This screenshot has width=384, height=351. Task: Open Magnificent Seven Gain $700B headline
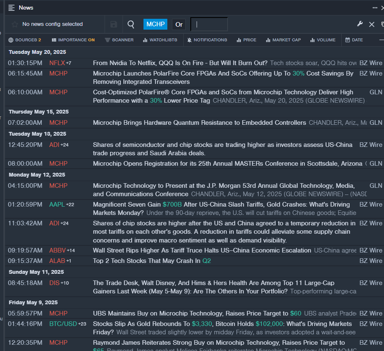coord(221,209)
